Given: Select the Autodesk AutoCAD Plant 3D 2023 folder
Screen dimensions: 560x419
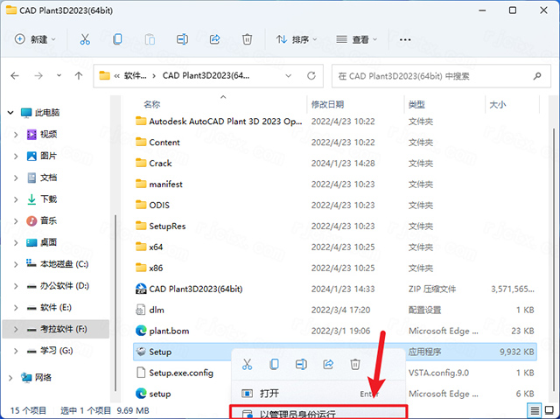Looking at the screenshot, I should 219,122.
